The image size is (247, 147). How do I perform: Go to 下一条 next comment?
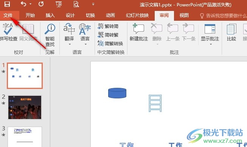click(x=188, y=32)
